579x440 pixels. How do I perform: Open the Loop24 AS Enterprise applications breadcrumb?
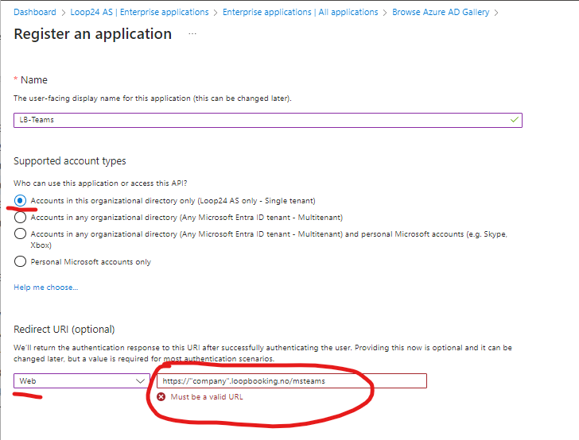click(x=139, y=12)
